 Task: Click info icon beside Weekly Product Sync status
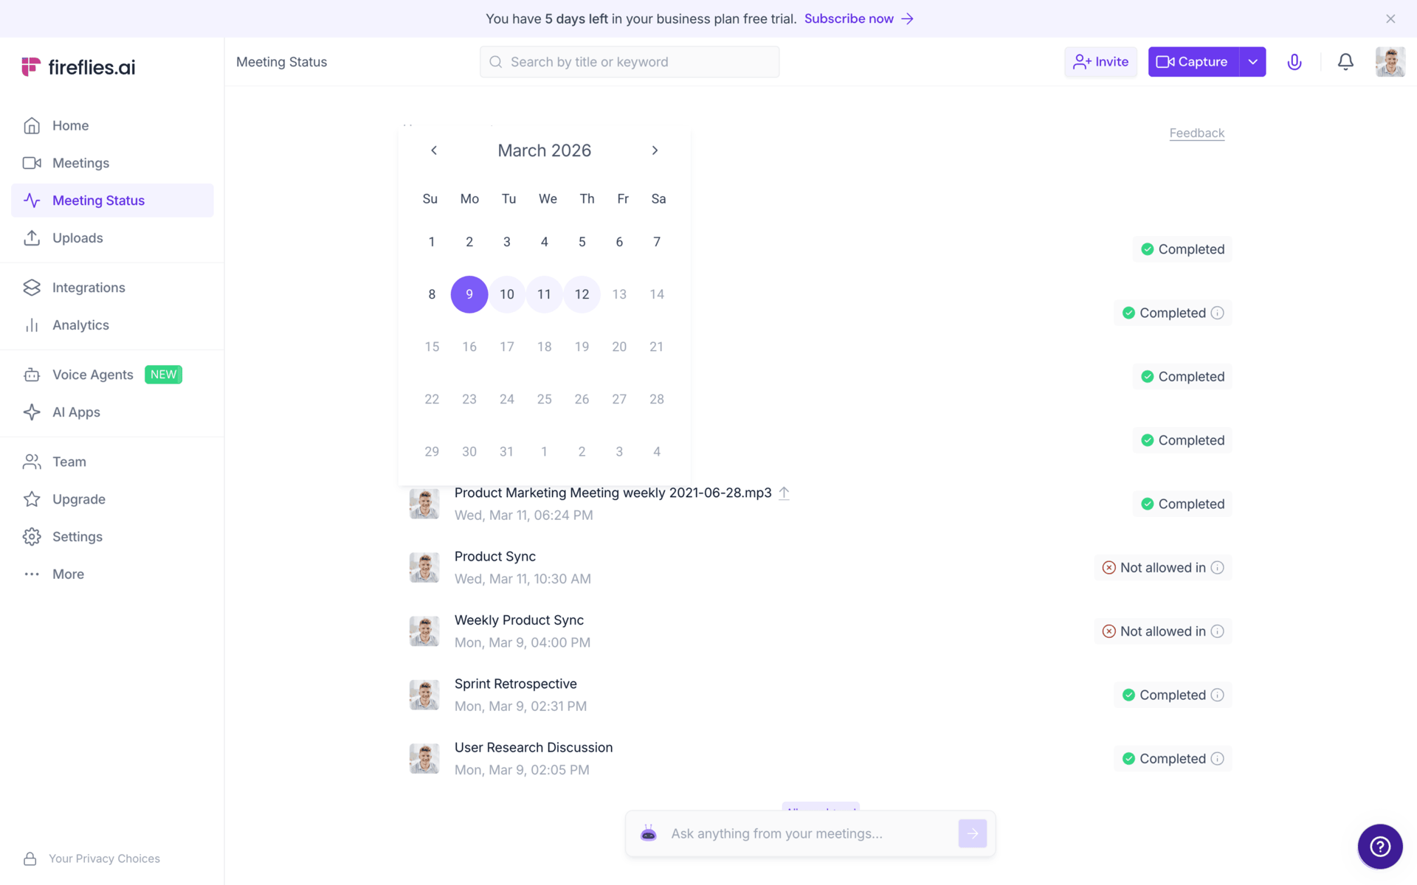pos(1218,631)
